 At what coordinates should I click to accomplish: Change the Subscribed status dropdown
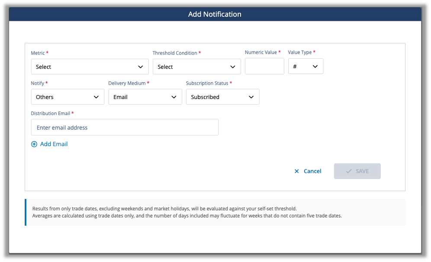pos(222,97)
